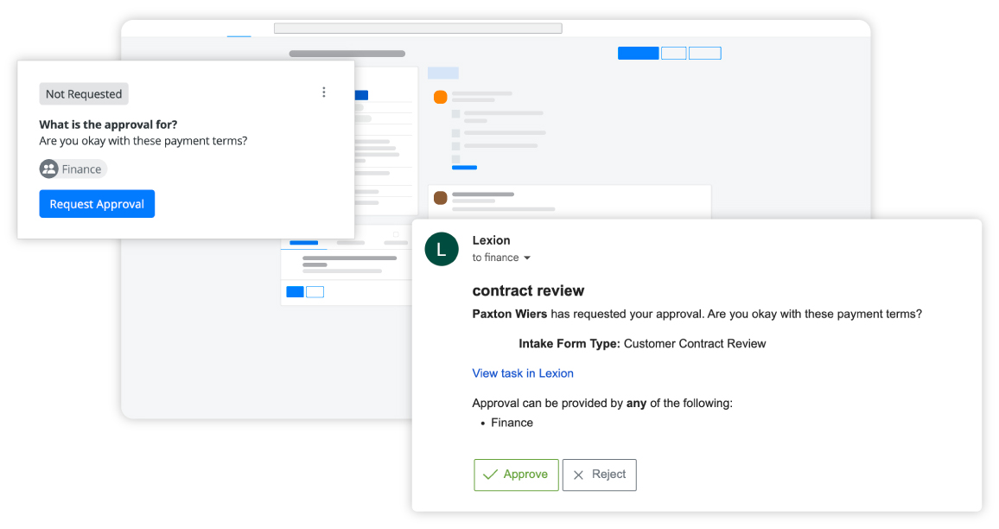Expand the 'to finance' recipient dropdown

(500, 258)
